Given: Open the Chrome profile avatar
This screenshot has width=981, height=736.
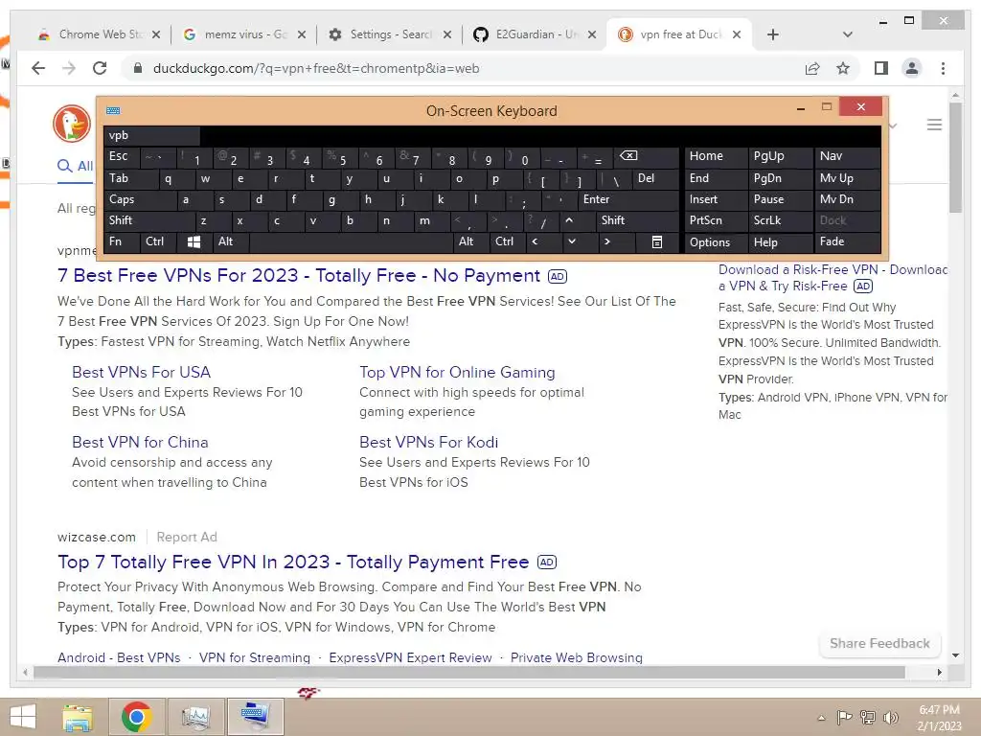Looking at the screenshot, I should (x=912, y=68).
